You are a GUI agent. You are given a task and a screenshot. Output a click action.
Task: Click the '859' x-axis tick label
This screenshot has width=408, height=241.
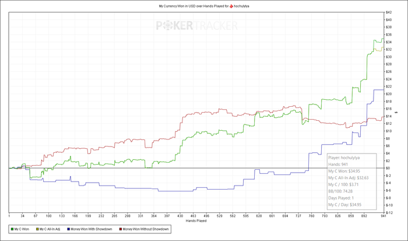point(351,216)
